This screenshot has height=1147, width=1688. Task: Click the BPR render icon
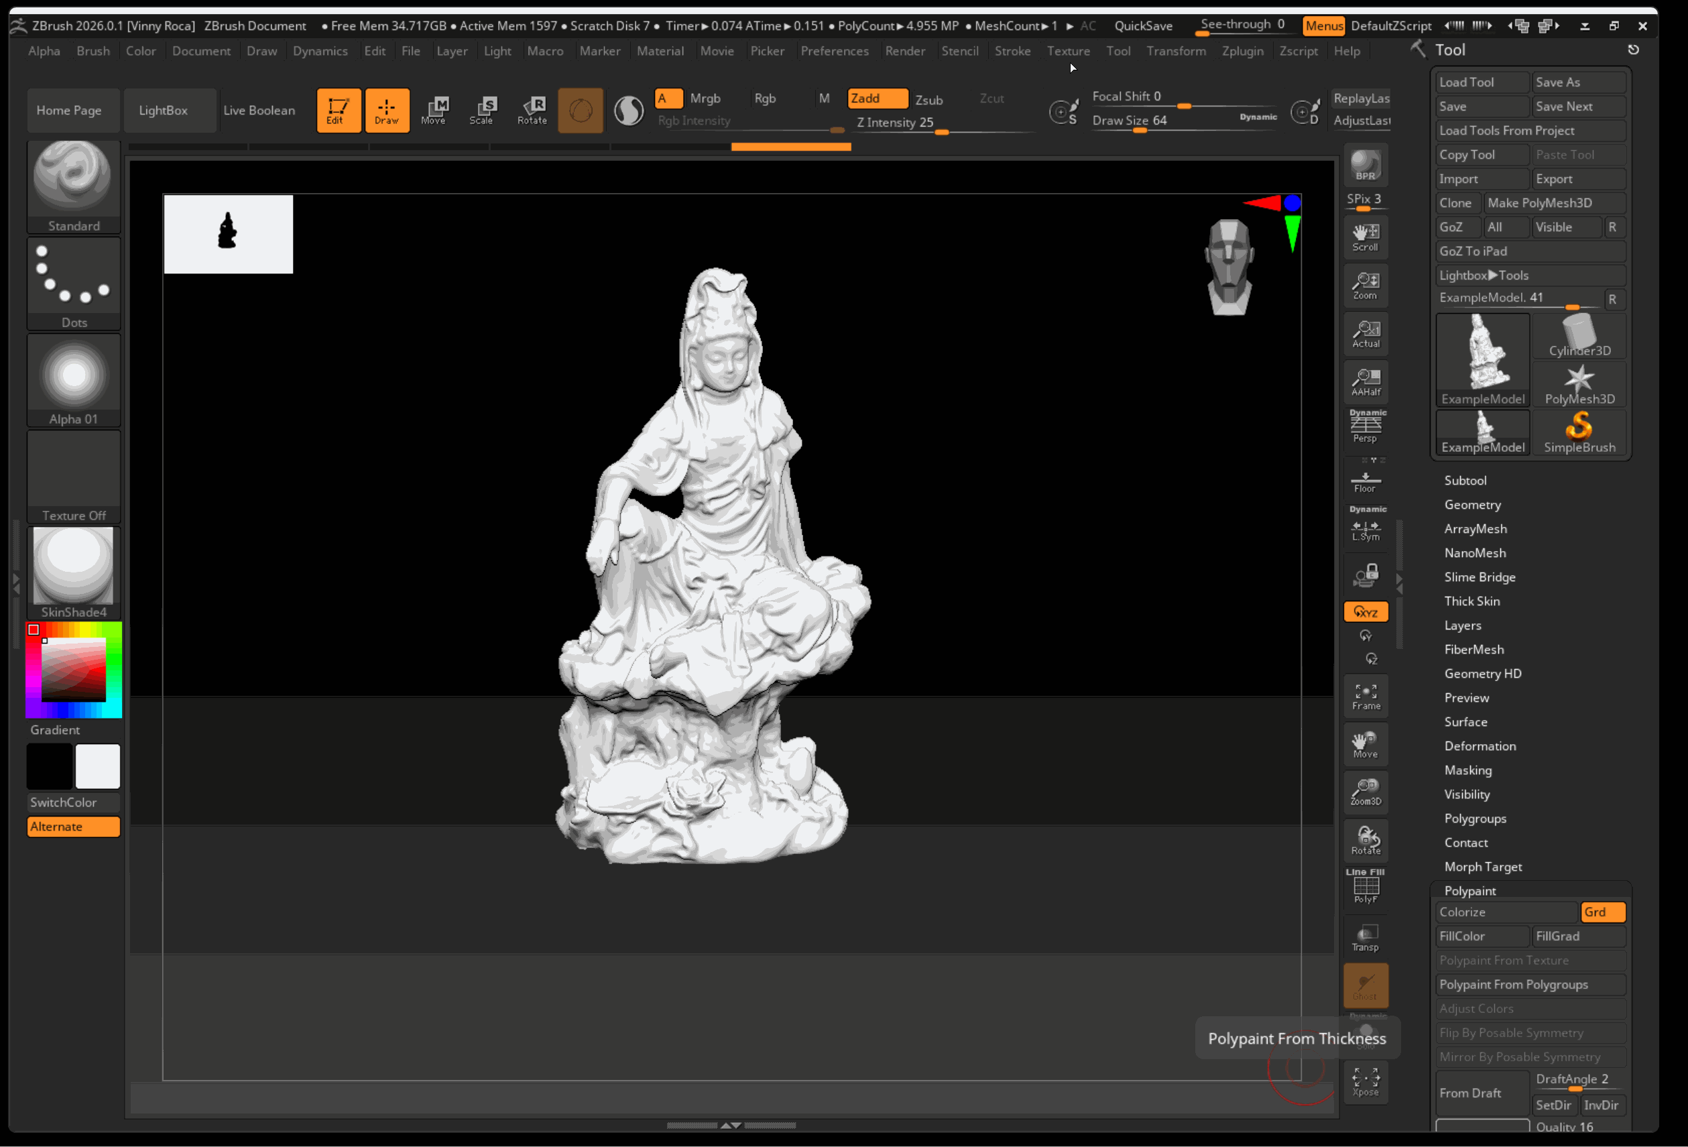(x=1365, y=166)
